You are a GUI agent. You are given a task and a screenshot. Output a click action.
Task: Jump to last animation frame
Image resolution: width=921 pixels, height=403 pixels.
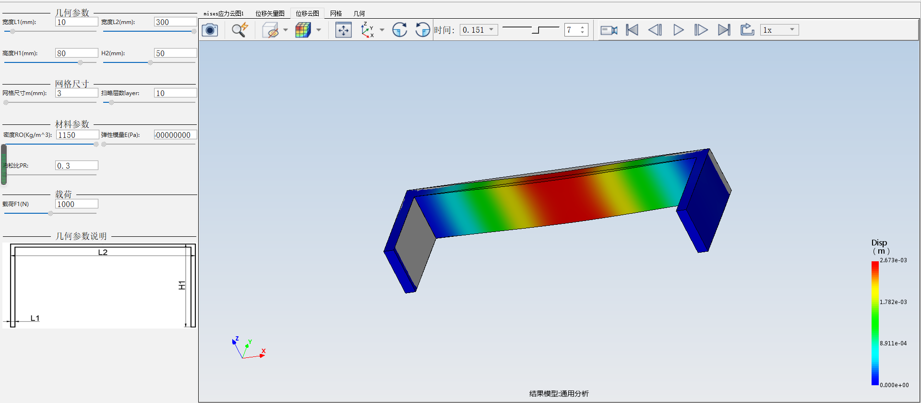[x=724, y=30]
